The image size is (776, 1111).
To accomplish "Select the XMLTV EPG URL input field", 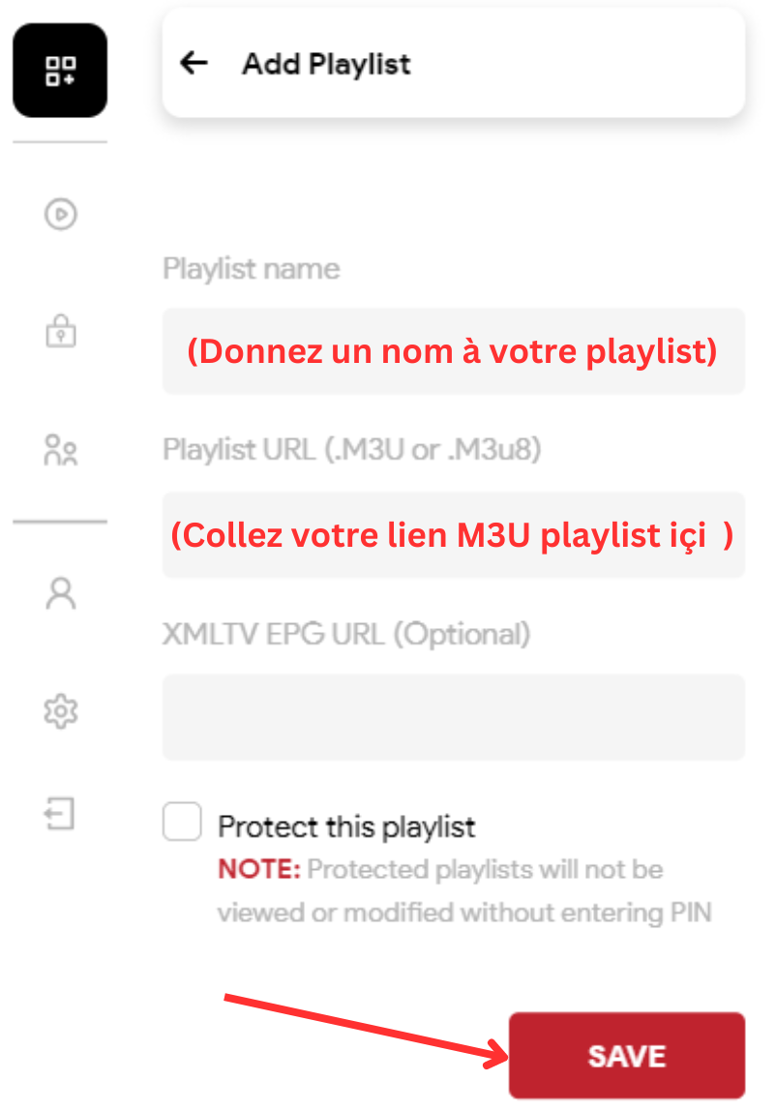I will pos(453,717).
